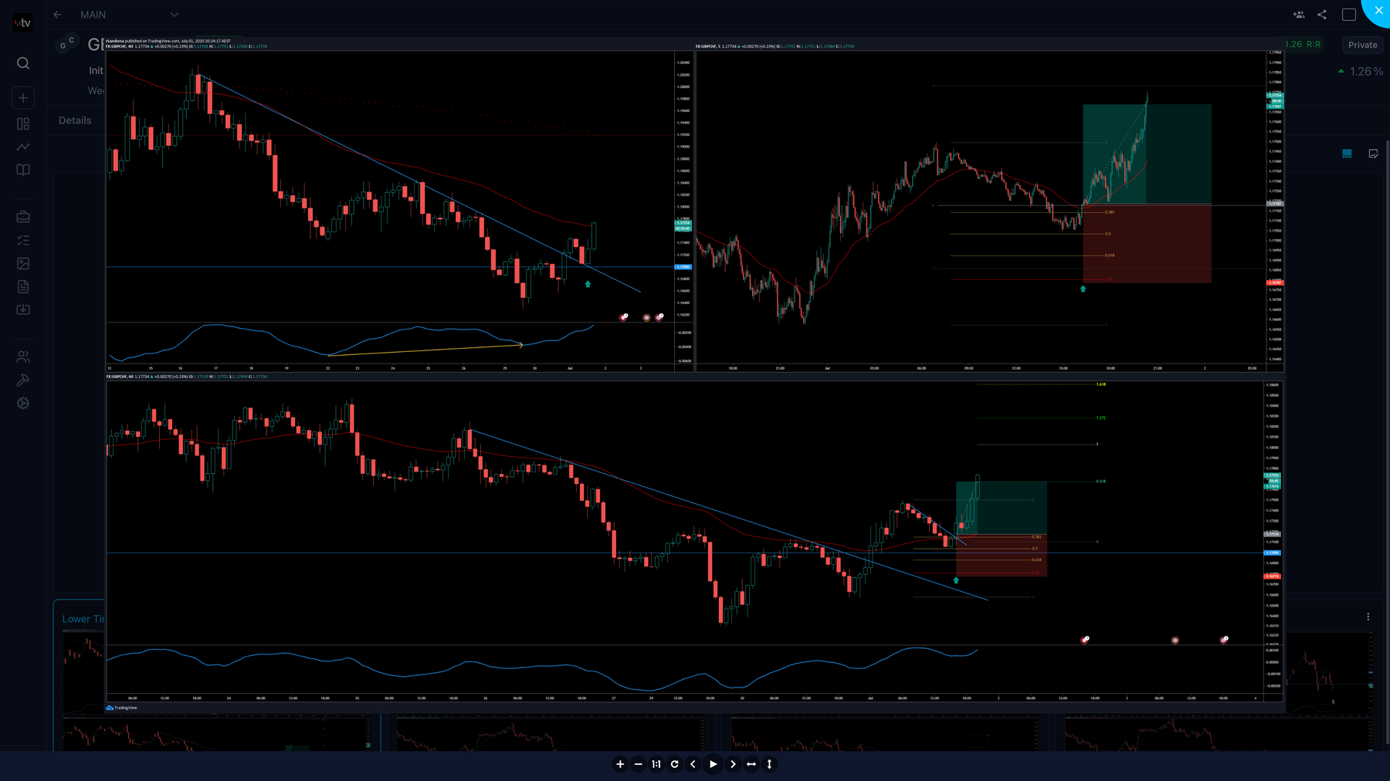
Task: Click the download icon in sidebar
Action: 23,309
